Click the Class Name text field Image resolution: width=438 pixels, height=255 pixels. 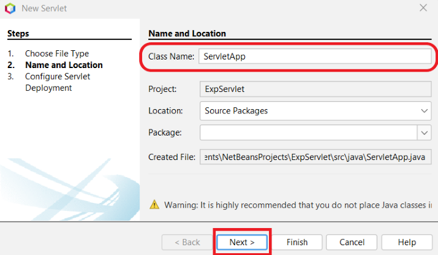point(314,56)
